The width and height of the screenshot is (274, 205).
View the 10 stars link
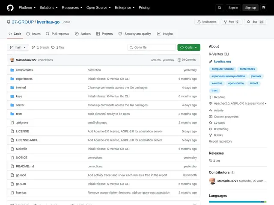point(217,123)
